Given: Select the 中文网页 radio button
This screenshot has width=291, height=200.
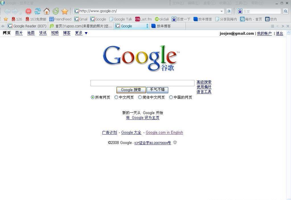Looking at the screenshot, I should pos(116,97).
